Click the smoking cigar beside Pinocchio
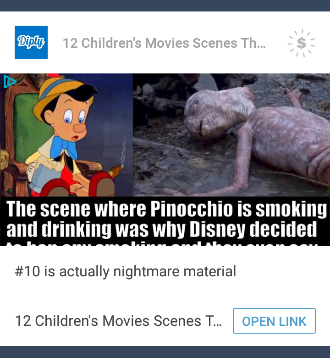Image resolution: width=330 pixels, height=358 pixels. 116,170
